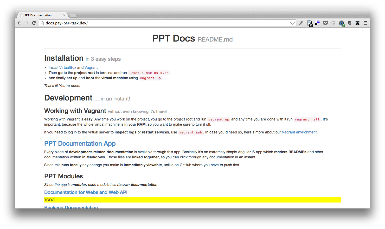Click the page icon in the address bar
This screenshot has width=385, height=229.
pyautogui.click(x=42, y=23)
